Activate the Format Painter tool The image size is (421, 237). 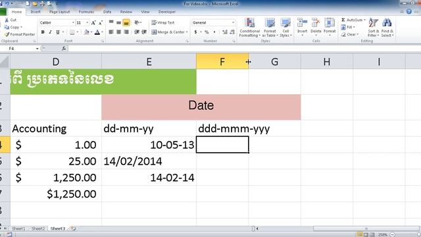tap(20, 34)
